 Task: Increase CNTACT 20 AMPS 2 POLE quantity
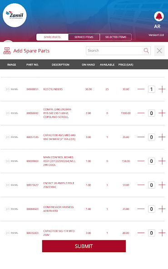[162, 185]
